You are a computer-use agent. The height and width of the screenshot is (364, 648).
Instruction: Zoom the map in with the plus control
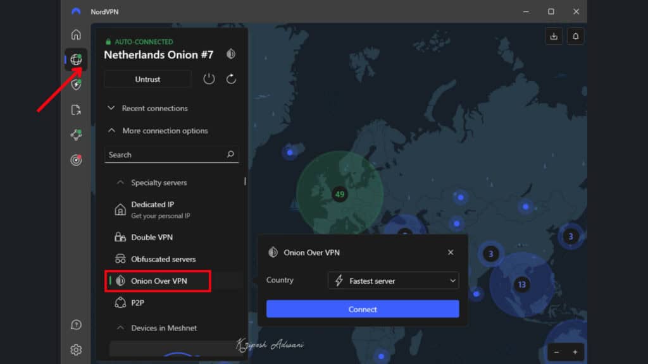point(575,351)
